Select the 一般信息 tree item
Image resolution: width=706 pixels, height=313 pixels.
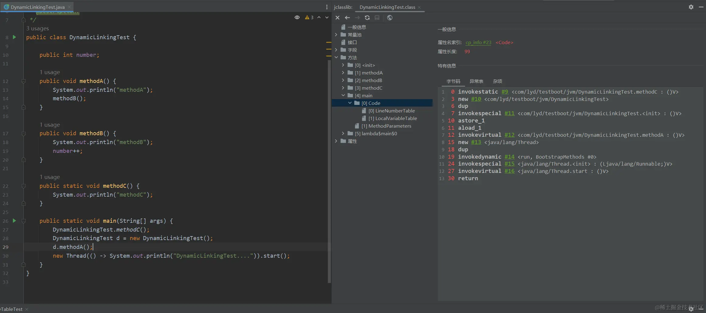[x=357, y=27]
